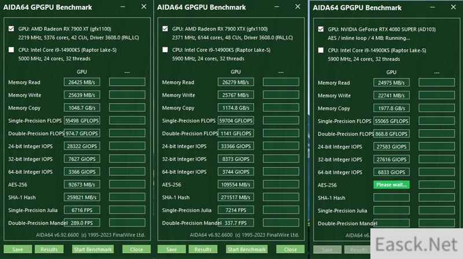
Task: Open Results in the RX 7900 XT window
Action: pyautogui.click(x=49, y=249)
